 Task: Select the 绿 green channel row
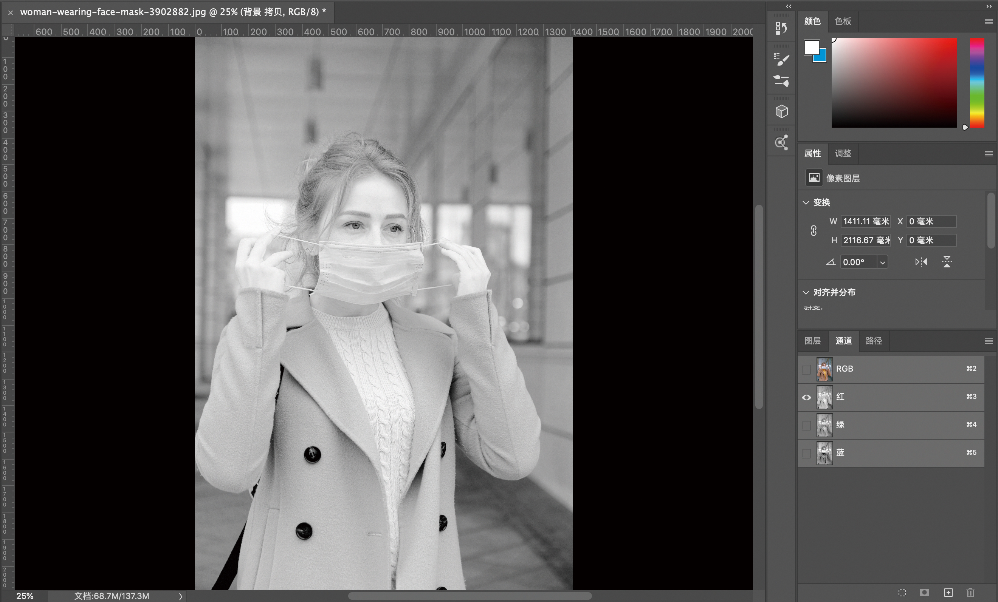tap(891, 425)
